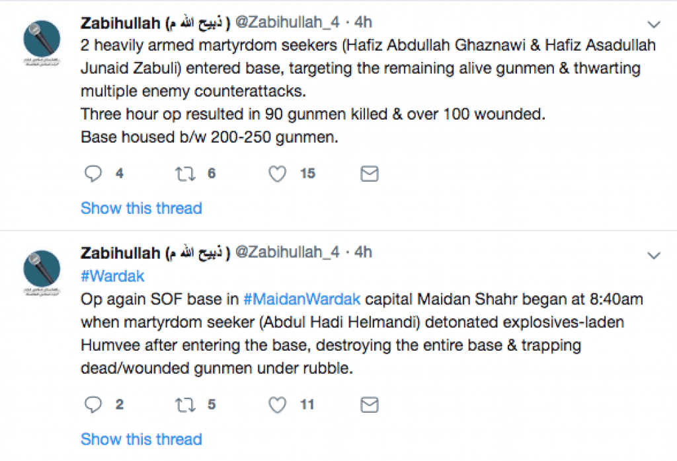Image resolution: width=677 pixels, height=461 pixels.
Task: Send the #Wardak tweet via direct message
Action: pos(369,405)
